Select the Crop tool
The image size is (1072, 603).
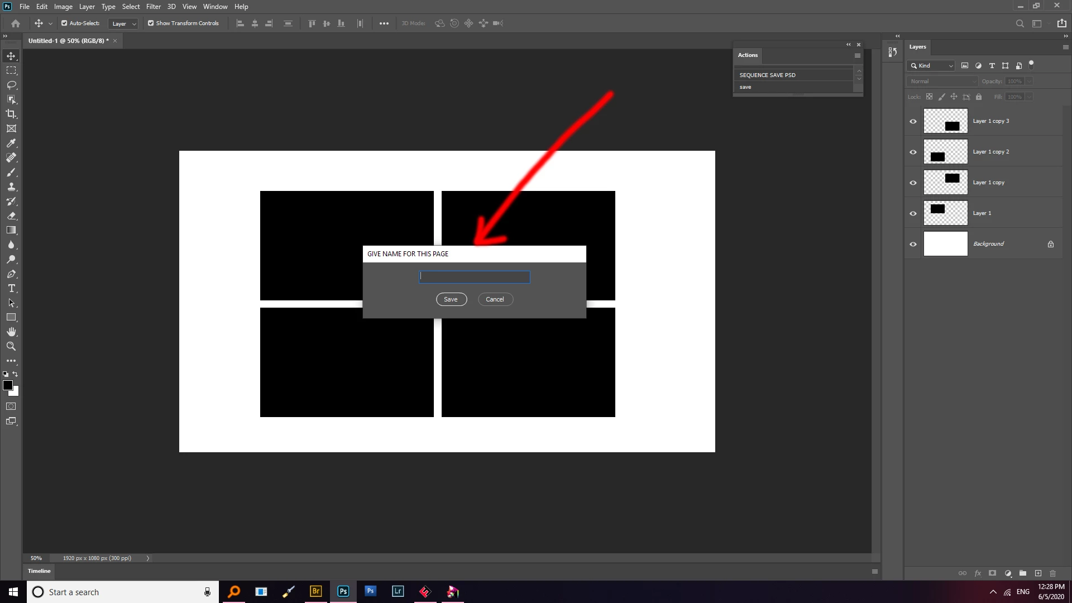pyautogui.click(x=11, y=114)
